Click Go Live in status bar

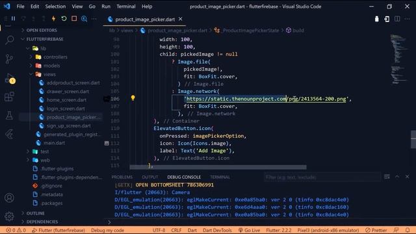pos(249,230)
